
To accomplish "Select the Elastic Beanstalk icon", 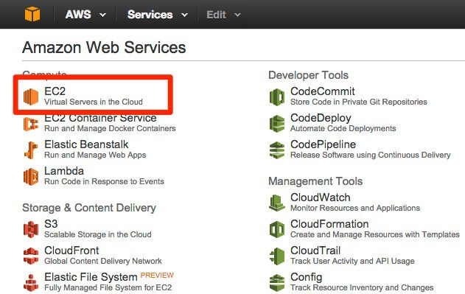I will (x=31, y=150).
